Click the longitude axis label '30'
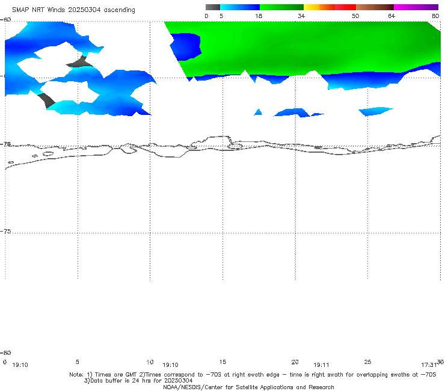 tap(440, 362)
